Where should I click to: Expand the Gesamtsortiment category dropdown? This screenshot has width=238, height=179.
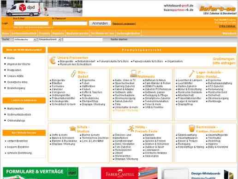[50, 40]
